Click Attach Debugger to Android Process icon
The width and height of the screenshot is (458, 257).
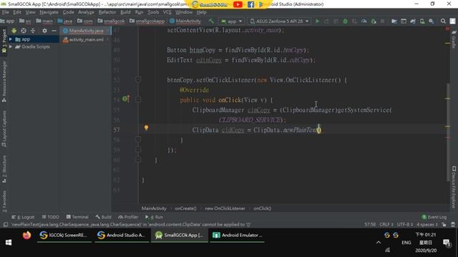coord(374,21)
